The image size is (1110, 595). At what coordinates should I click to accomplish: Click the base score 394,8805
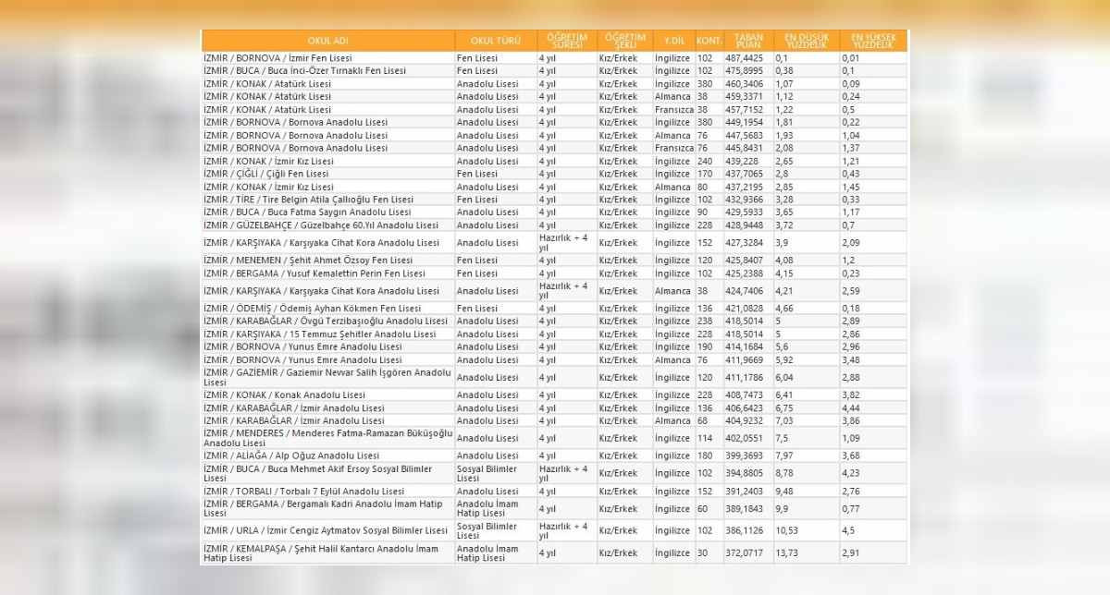pos(744,474)
